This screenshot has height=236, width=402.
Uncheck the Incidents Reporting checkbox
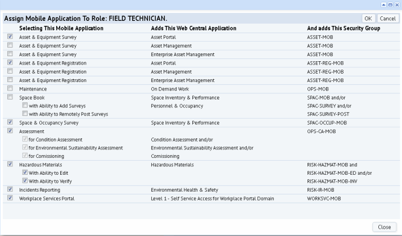10,190
